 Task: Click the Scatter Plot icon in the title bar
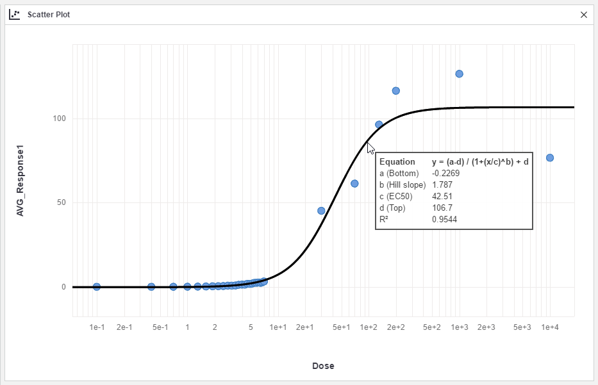pyautogui.click(x=15, y=14)
